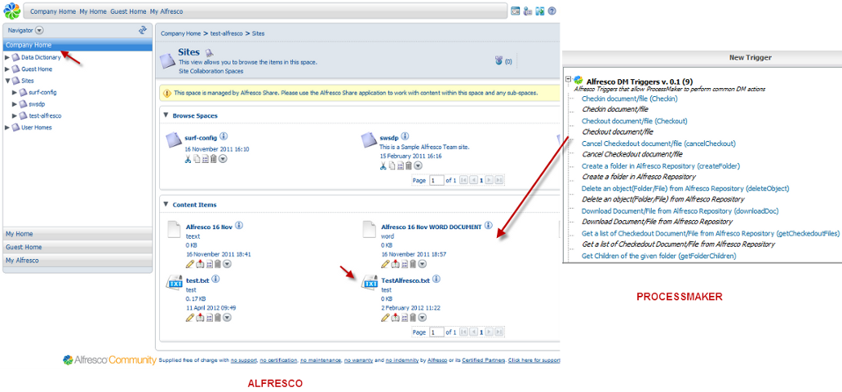Open the Navigator dropdown menu
This screenshot has width=842, height=392.
[39, 30]
